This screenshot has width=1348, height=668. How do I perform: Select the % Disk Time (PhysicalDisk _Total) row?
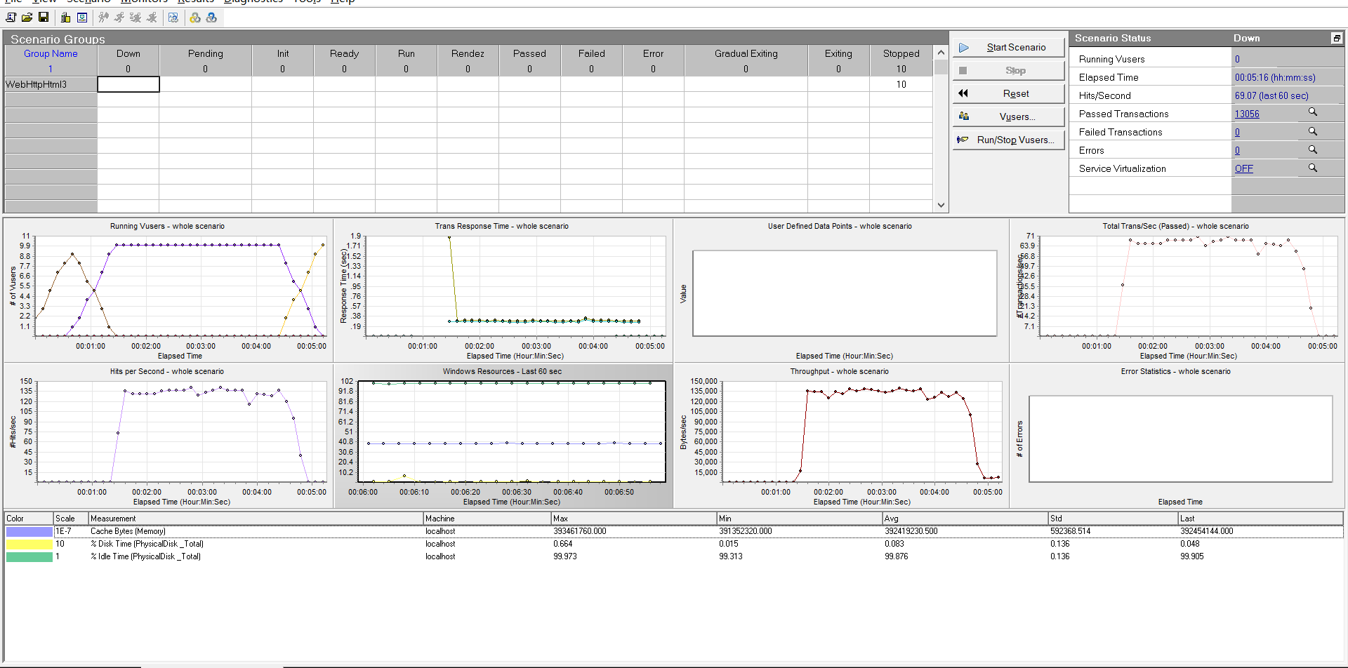(x=674, y=544)
